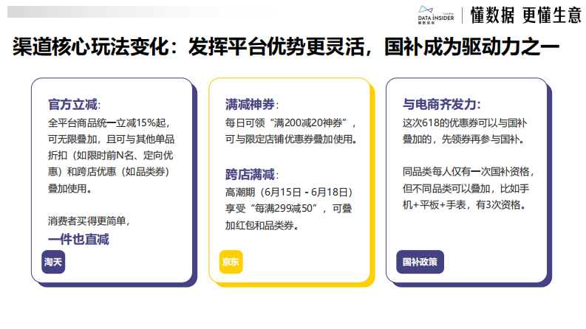
Task: Click the 这次618的优惠券 paragraph
Action: click(466, 130)
